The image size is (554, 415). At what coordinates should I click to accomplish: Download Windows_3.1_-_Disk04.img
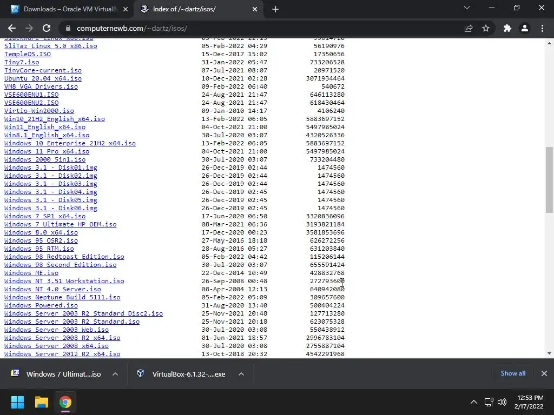[50, 192]
